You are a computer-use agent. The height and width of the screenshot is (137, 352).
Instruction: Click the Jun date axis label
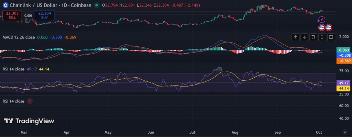coord(151,133)
